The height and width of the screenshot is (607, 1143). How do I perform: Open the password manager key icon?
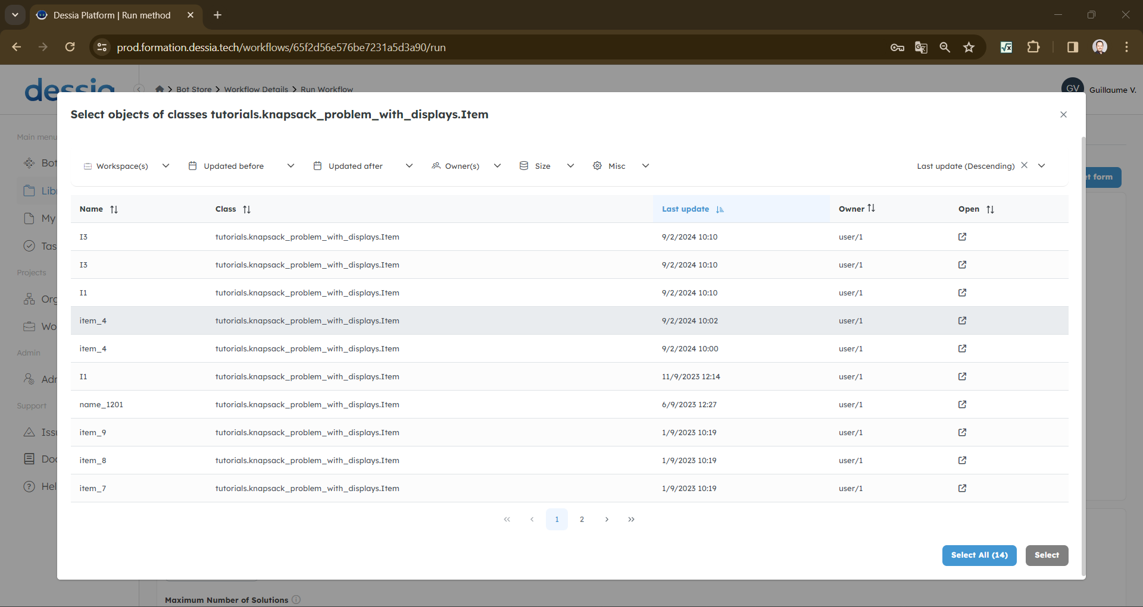click(x=897, y=47)
